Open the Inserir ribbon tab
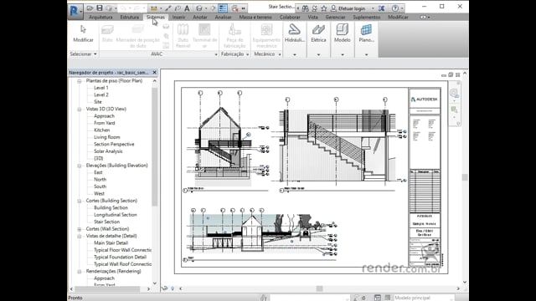 pos(178,17)
